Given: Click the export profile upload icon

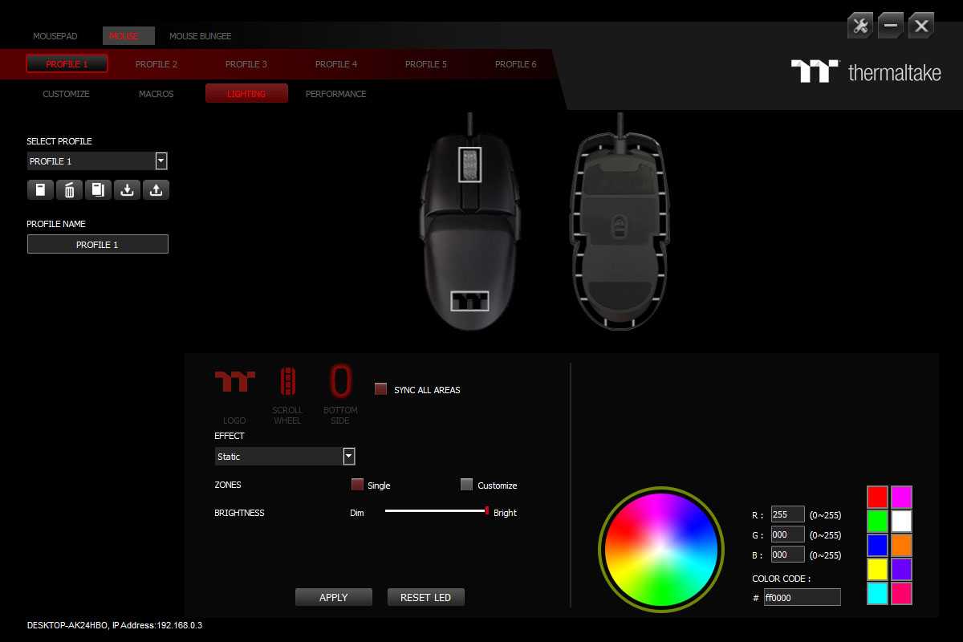Looking at the screenshot, I should coord(156,190).
